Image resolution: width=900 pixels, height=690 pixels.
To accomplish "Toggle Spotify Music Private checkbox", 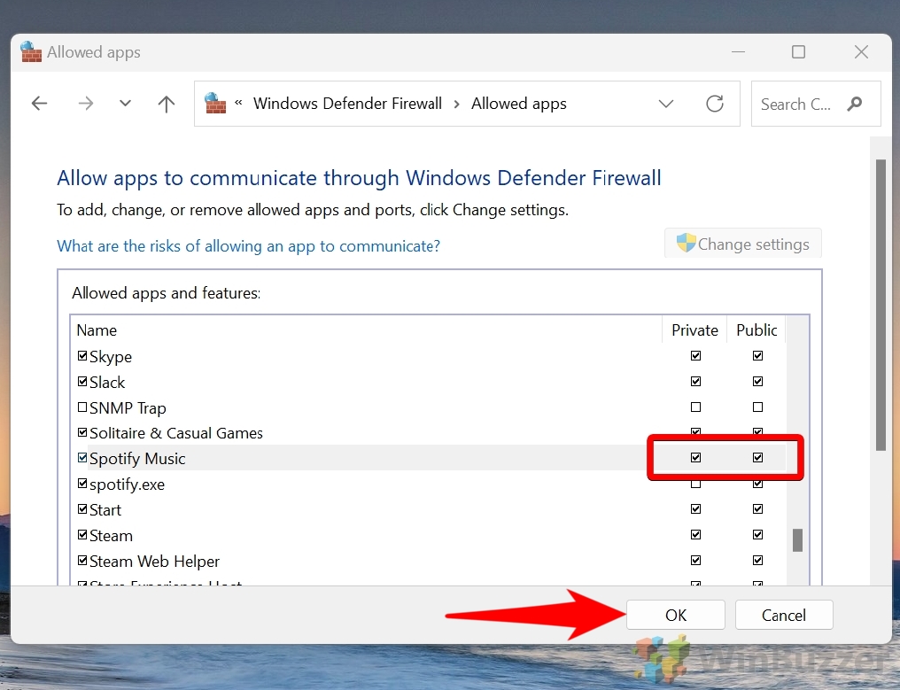I will point(695,458).
